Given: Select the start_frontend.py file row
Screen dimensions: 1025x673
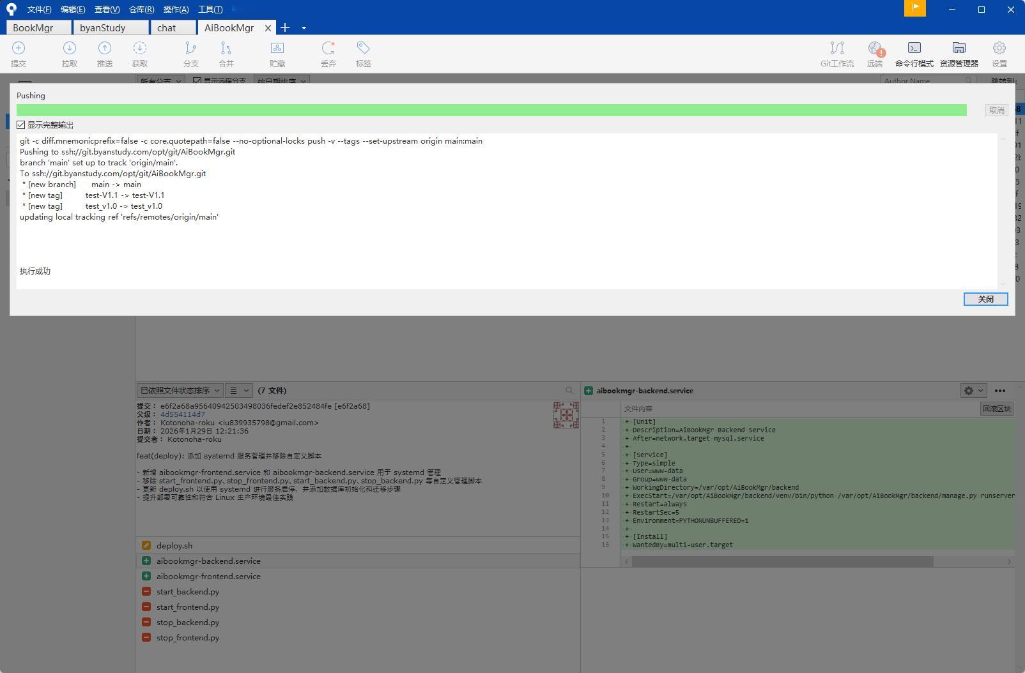Looking at the screenshot, I should click(358, 607).
